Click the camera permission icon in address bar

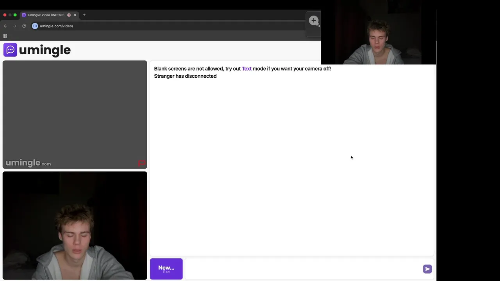pos(35,26)
